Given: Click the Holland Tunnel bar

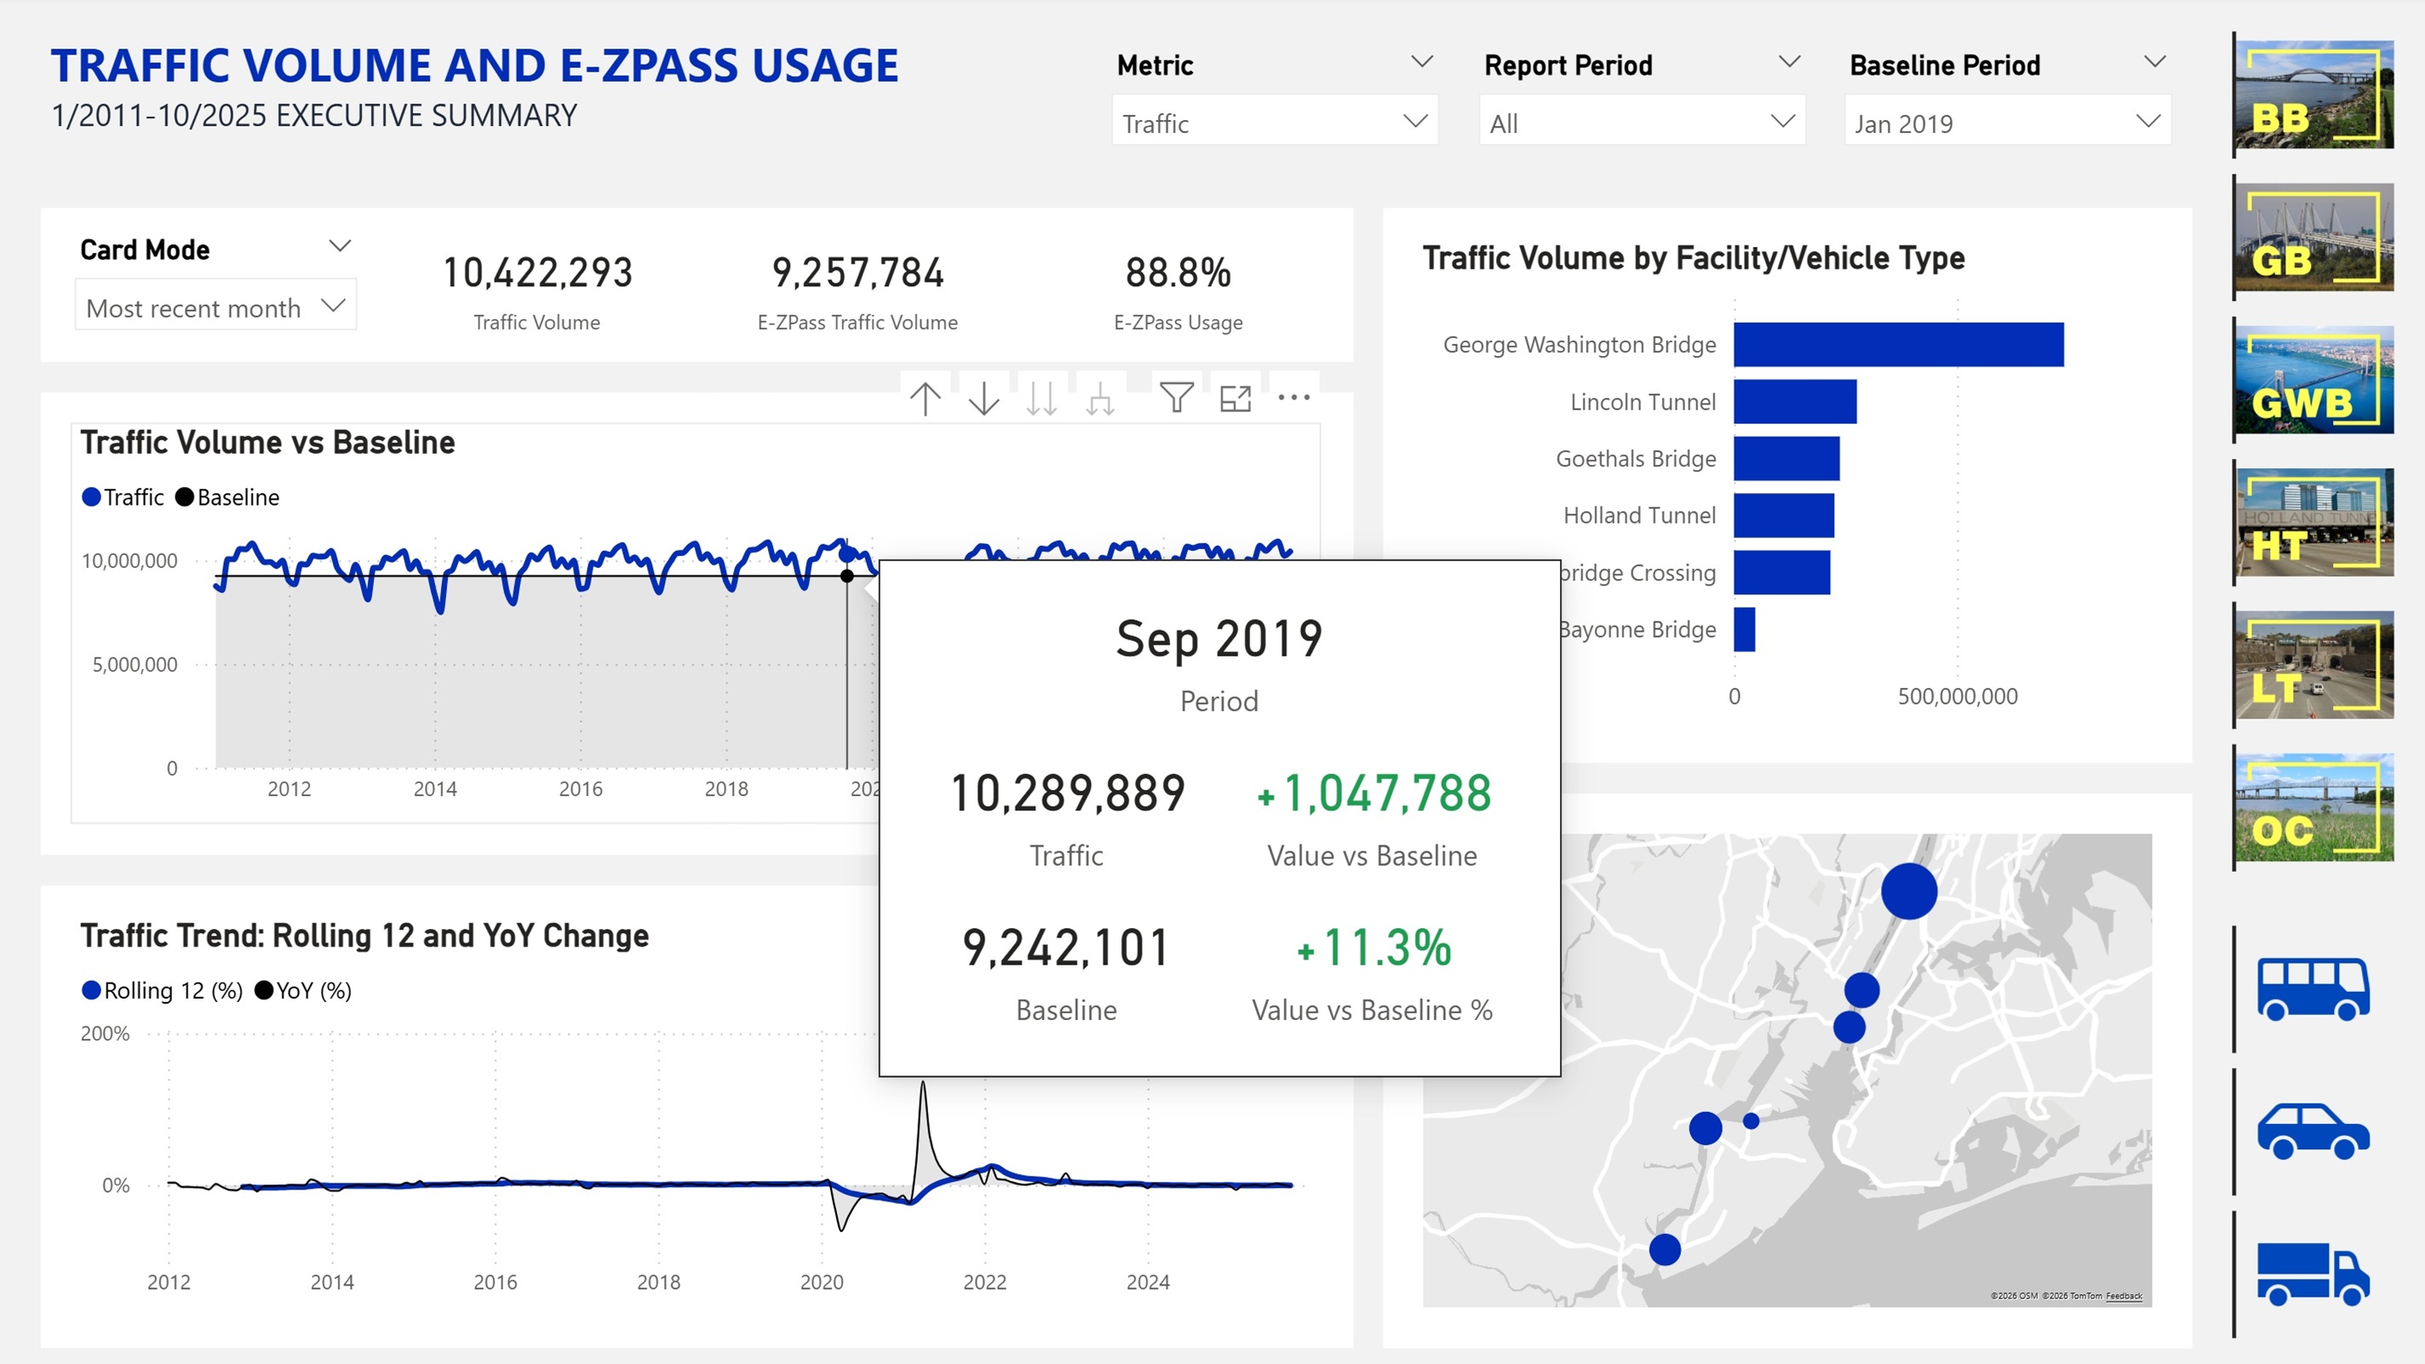Looking at the screenshot, I should [x=1784, y=516].
